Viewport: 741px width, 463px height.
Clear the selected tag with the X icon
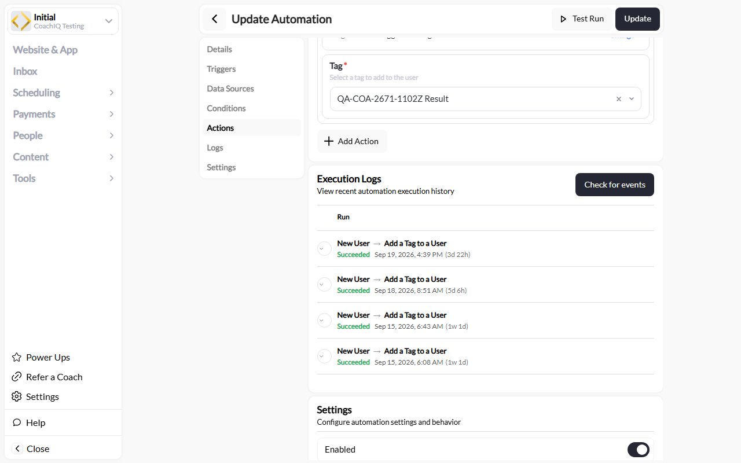618,99
